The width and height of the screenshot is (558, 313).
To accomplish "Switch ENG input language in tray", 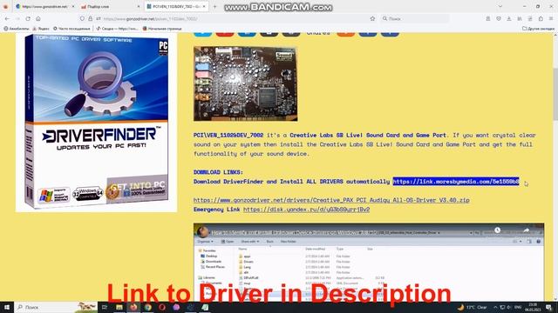I will coord(518,307).
